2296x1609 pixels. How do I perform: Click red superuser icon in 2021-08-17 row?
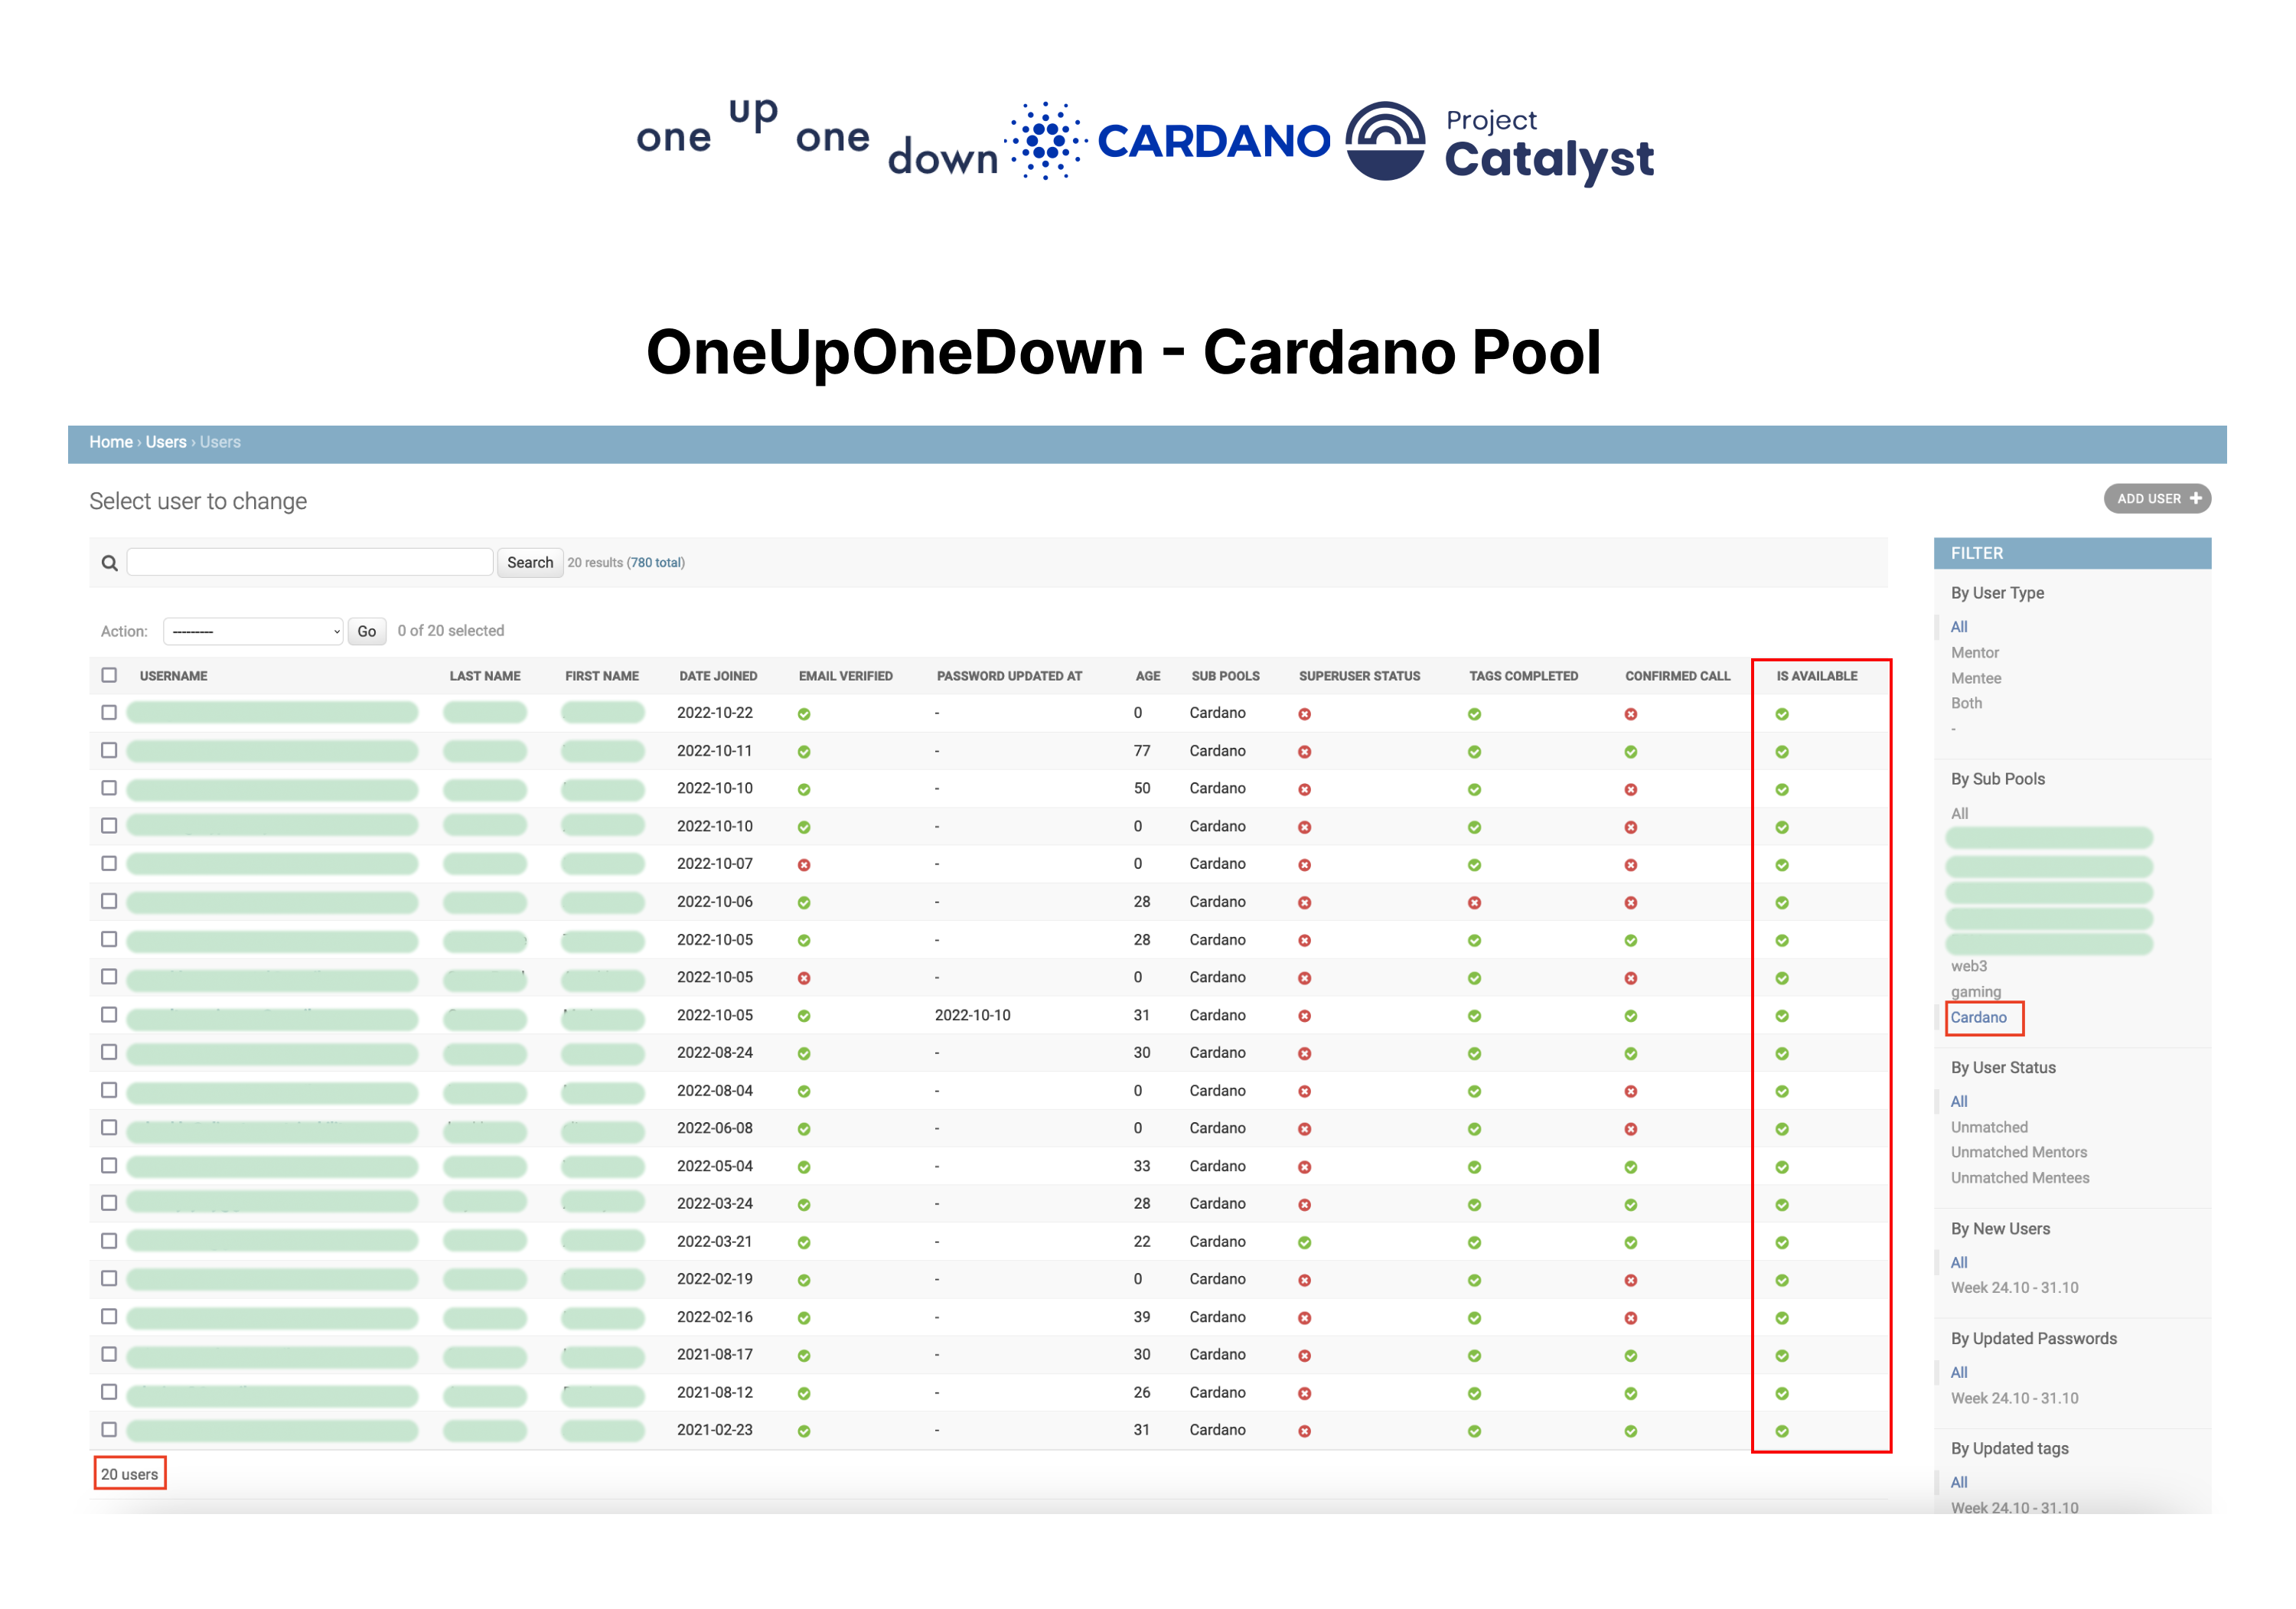1304,1356
